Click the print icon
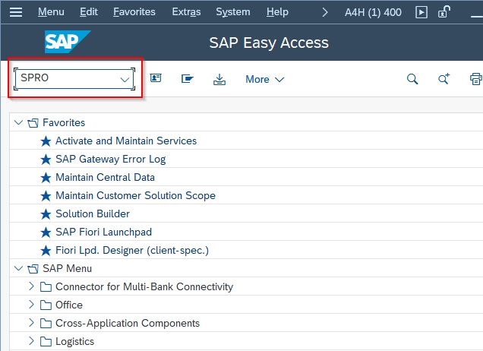This screenshot has width=483, height=351. point(475,79)
